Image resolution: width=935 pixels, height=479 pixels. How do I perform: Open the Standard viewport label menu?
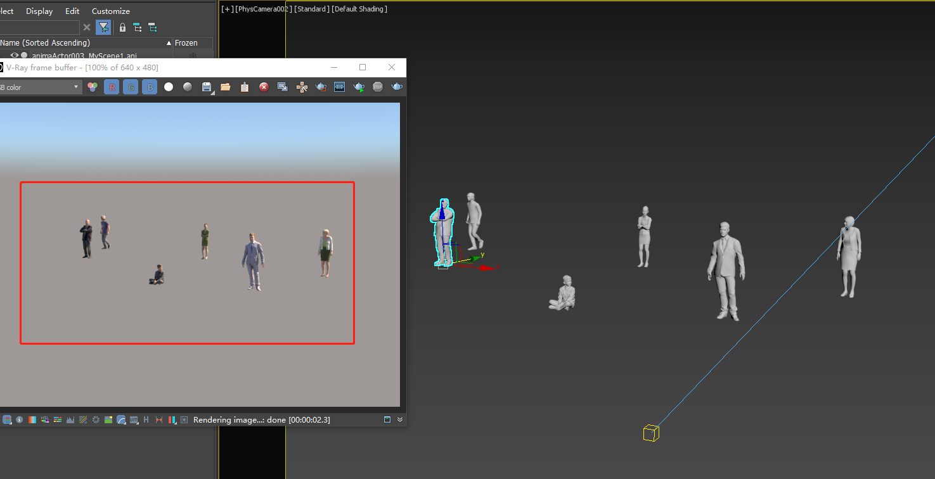click(311, 9)
